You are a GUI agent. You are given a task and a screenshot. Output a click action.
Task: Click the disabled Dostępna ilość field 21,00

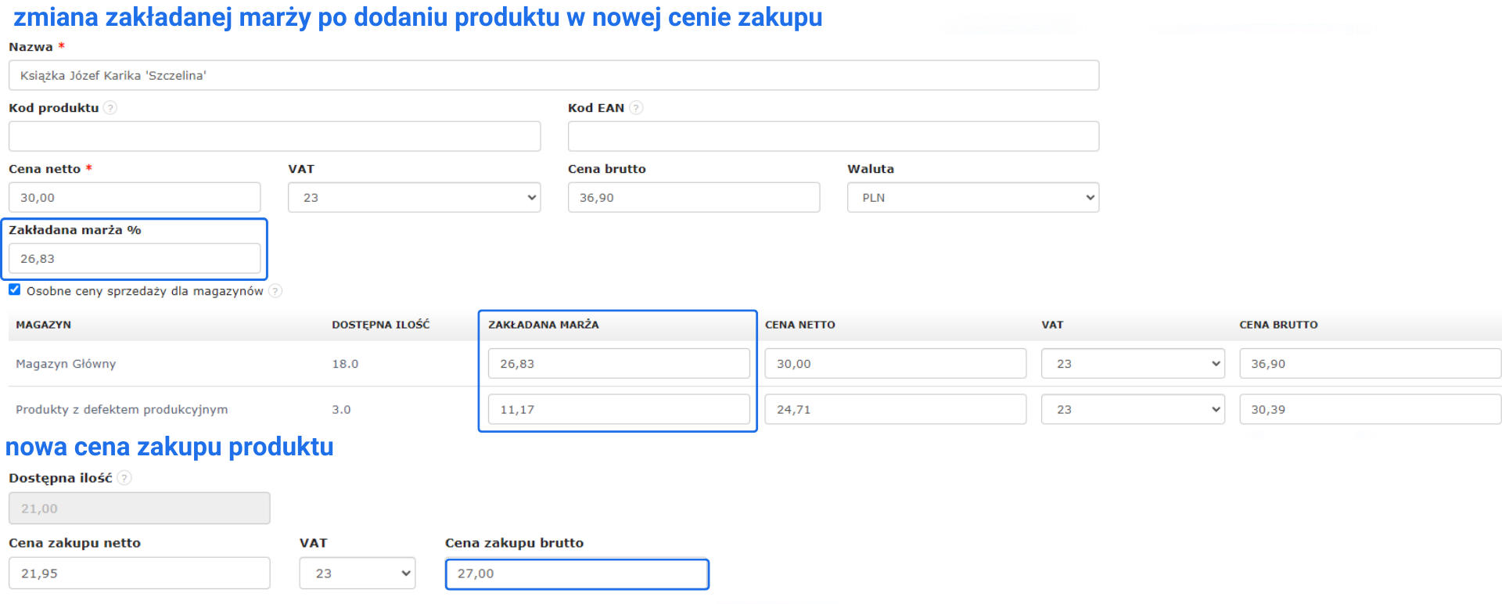tap(139, 509)
